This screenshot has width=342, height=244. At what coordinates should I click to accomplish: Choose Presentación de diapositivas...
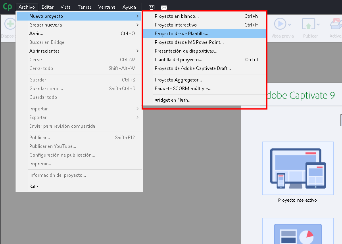click(204, 51)
